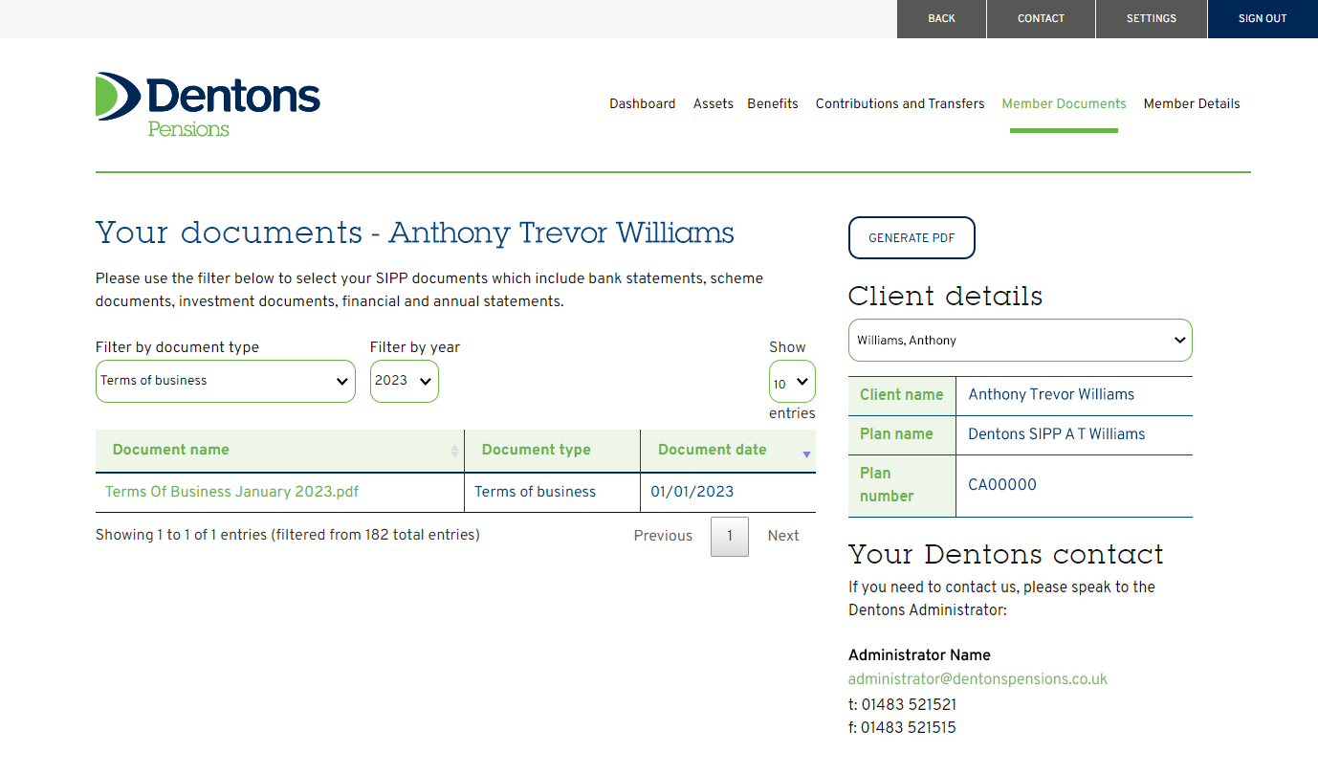Click the Previous pagination link
Image resolution: width=1318 pixels, height=775 pixels.
(x=663, y=536)
